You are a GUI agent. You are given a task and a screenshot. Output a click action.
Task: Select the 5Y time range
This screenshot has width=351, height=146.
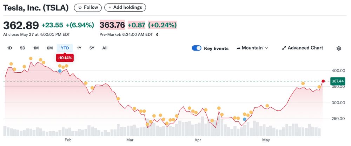pyautogui.click(x=92, y=48)
